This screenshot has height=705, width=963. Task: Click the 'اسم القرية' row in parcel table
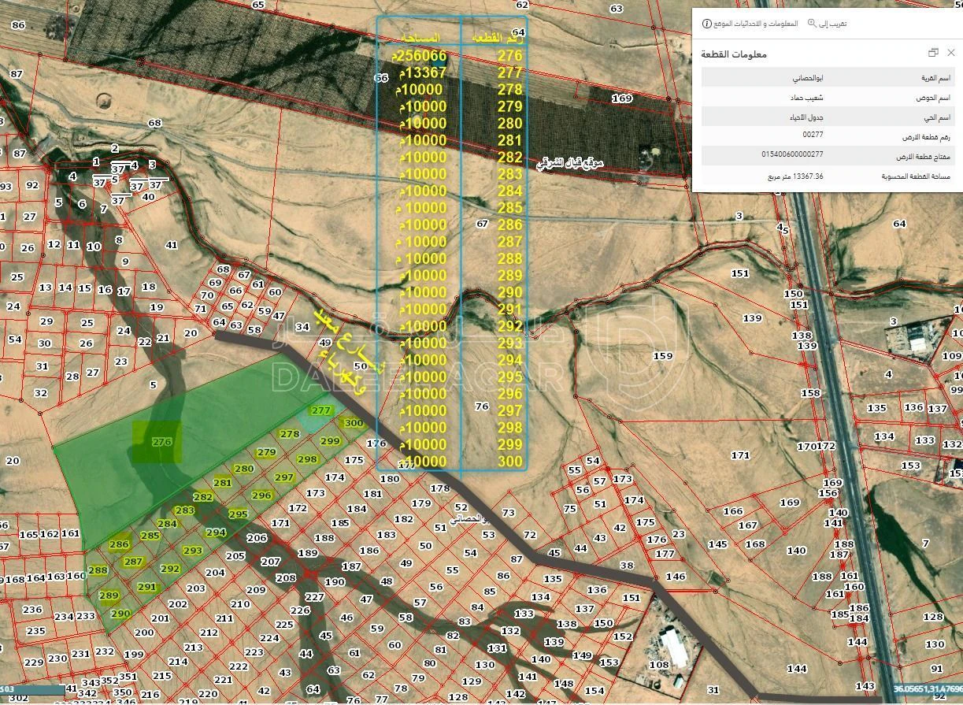tap(828, 78)
